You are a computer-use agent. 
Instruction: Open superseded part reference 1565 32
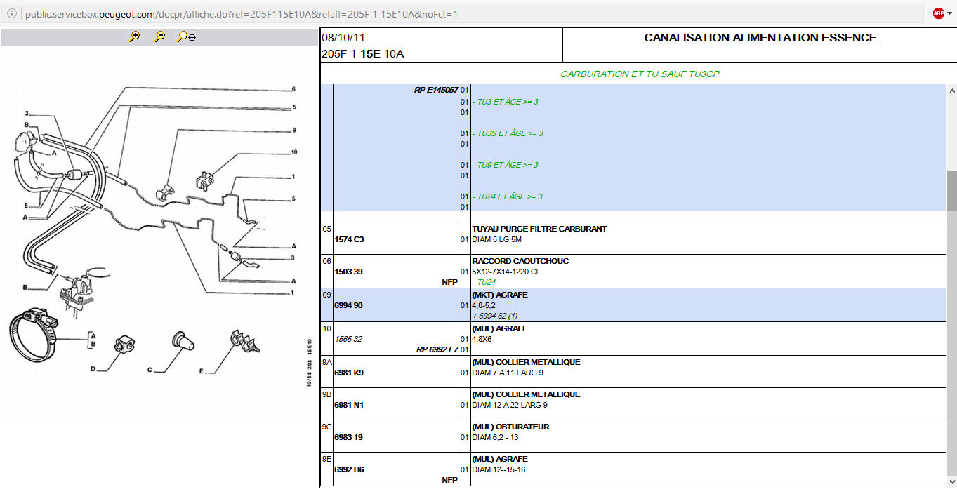coord(348,339)
